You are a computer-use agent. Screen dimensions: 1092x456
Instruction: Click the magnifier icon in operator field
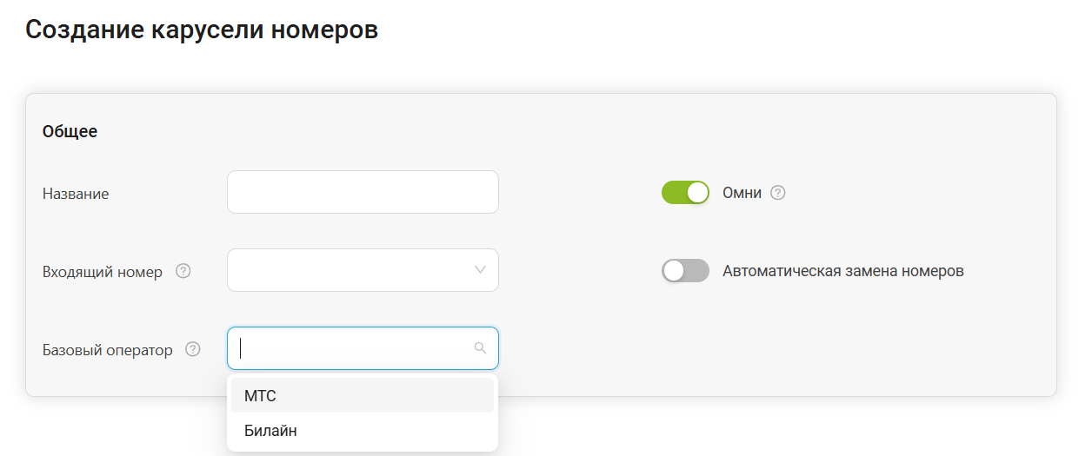[480, 348]
